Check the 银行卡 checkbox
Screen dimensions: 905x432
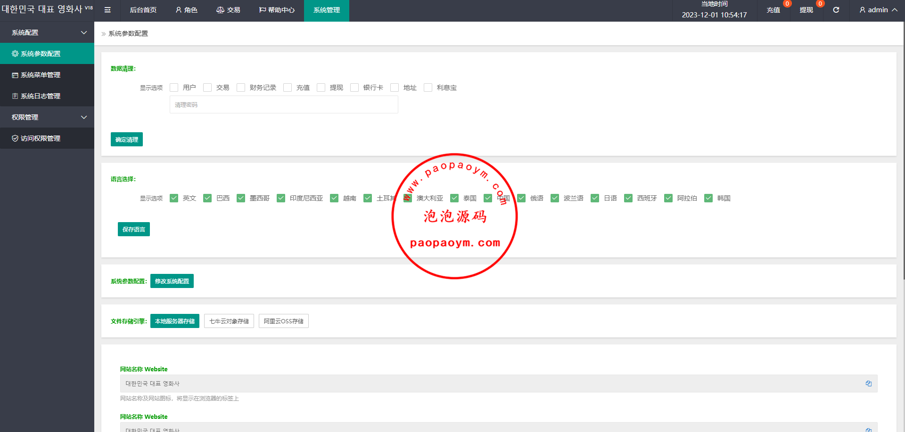[x=354, y=88]
